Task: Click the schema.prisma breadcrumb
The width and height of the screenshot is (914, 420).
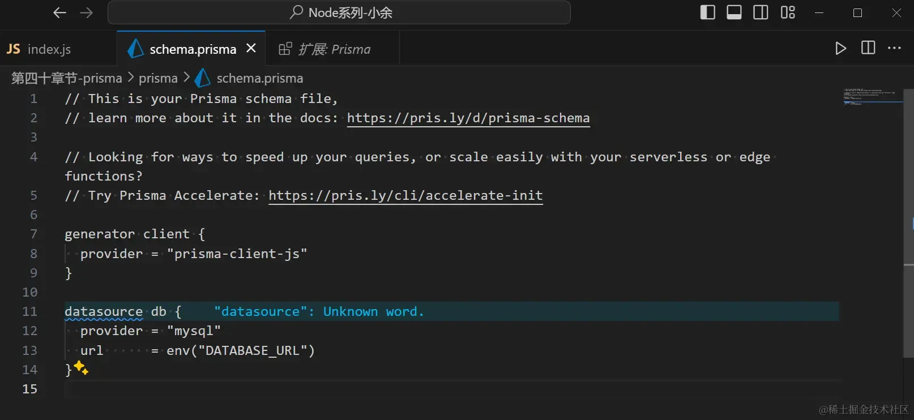Action: 260,78
